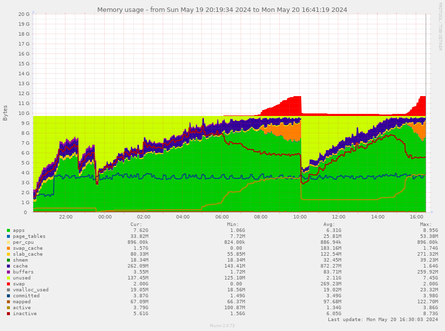The image size is (445, 331).
Task: Click the yellow-green unused legend swatch
Action: tap(8, 278)
